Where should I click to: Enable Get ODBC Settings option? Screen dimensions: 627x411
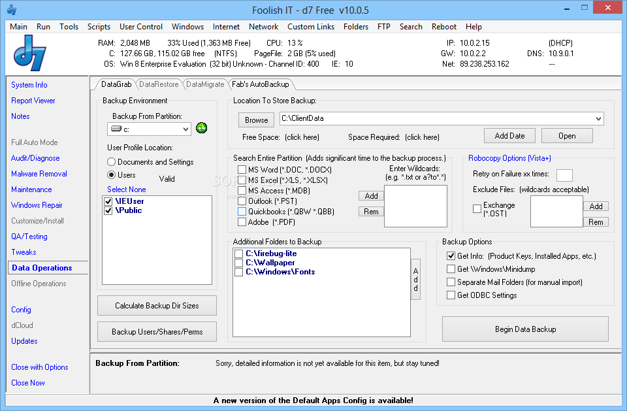(x=451, y=295)
